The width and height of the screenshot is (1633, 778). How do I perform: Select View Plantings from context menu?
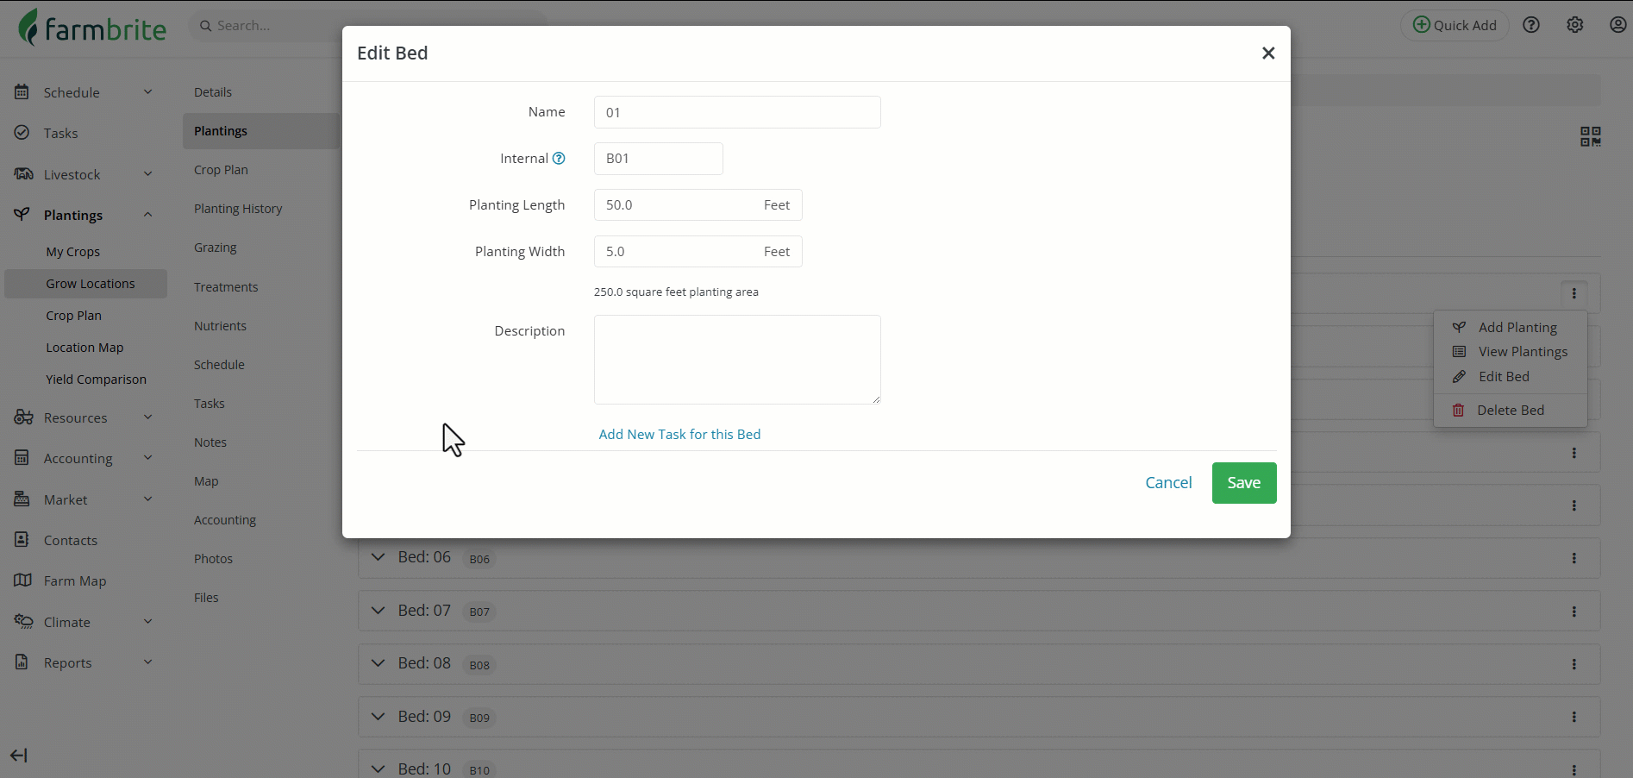(1510, 352)
